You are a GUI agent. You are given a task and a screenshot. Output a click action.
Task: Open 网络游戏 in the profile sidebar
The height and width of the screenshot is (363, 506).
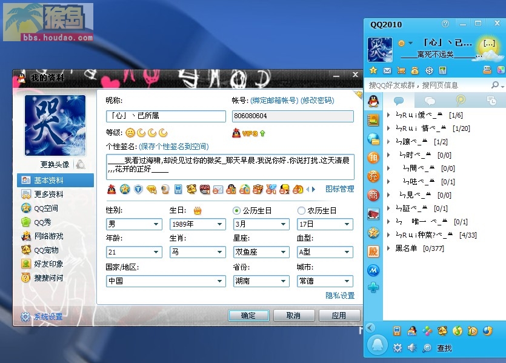pos(48,236)
